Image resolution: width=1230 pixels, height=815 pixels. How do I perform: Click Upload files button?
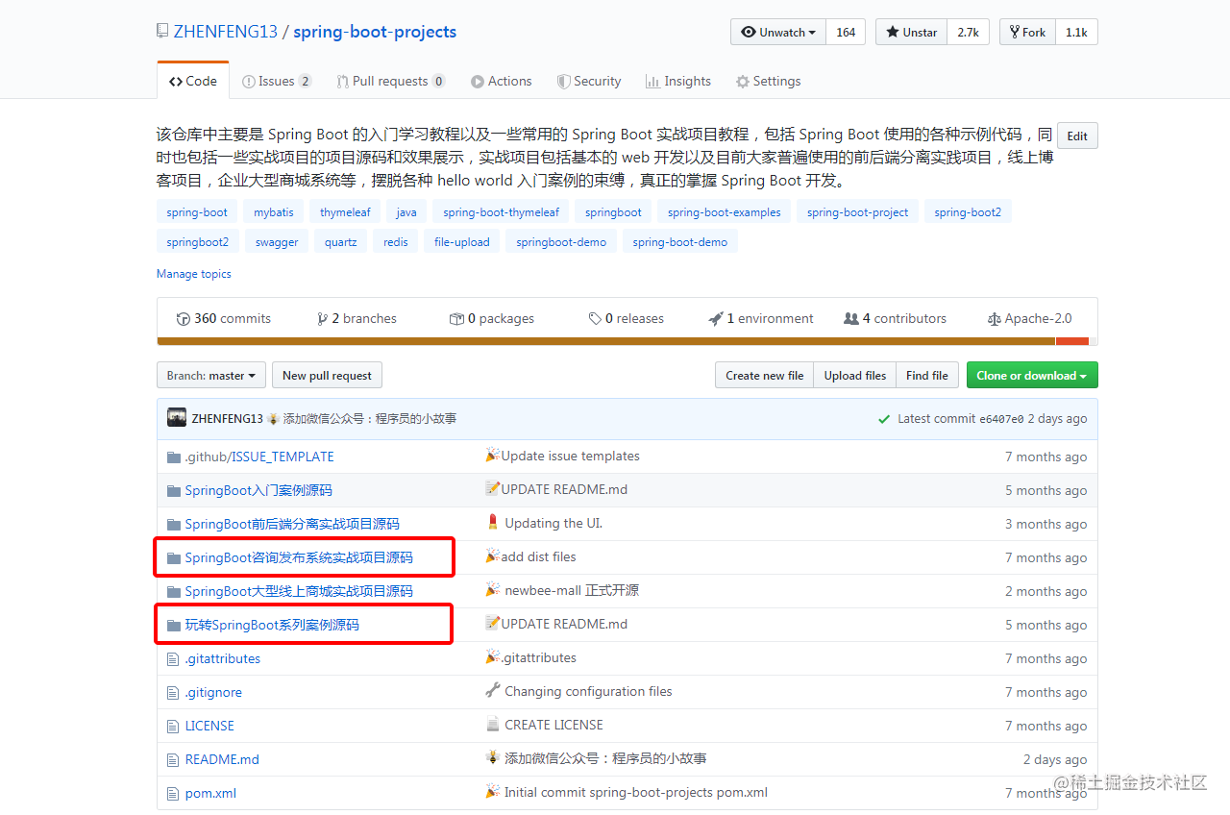click(x=855, y=375)
